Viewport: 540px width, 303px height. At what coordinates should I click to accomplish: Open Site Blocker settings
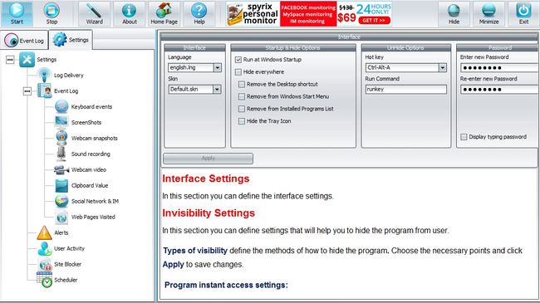click(67, 265)
